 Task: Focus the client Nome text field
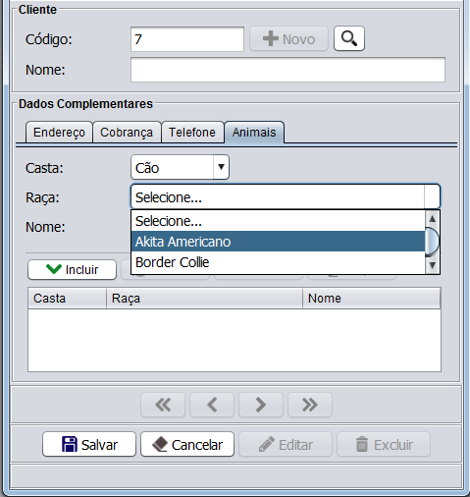287,70
